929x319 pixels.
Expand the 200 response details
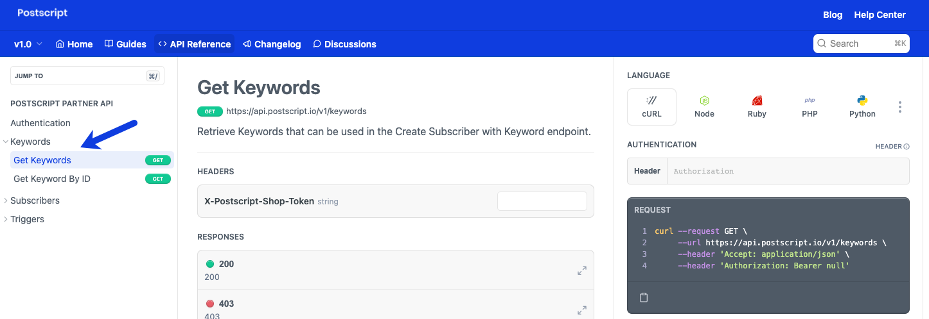click(x=581, y=270)
